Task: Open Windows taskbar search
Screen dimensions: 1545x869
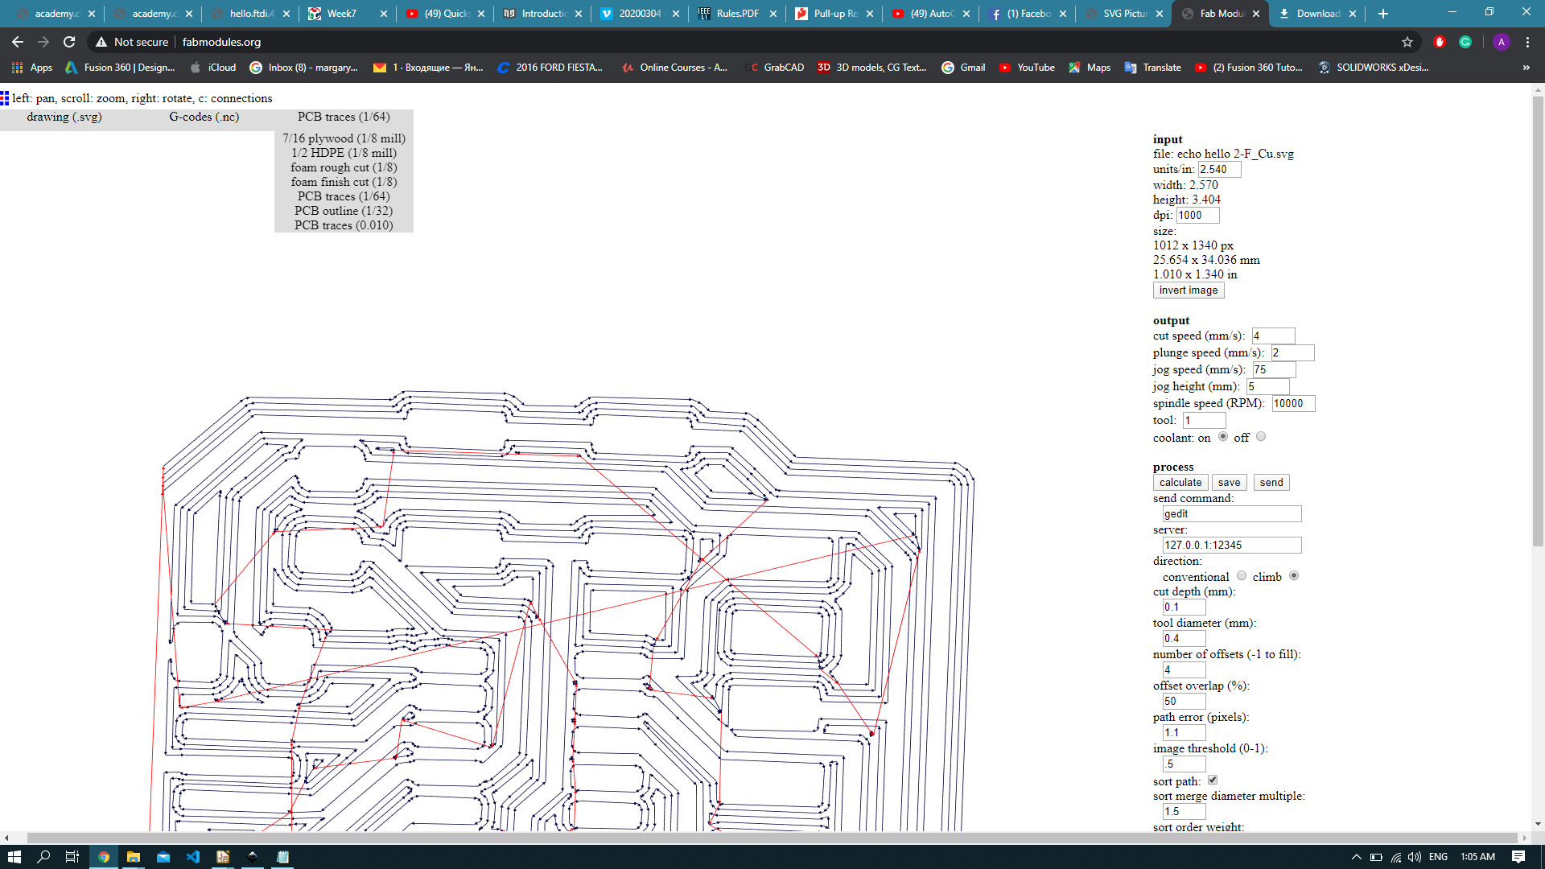Action: (43, 857)
